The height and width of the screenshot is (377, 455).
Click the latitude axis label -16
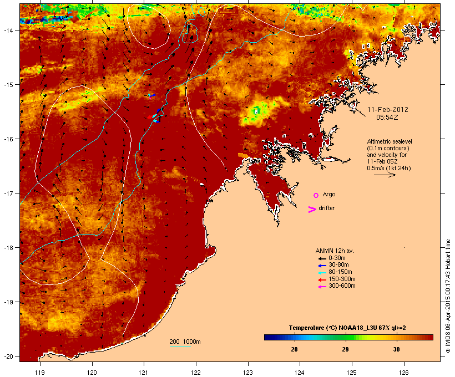pos(8,139)
